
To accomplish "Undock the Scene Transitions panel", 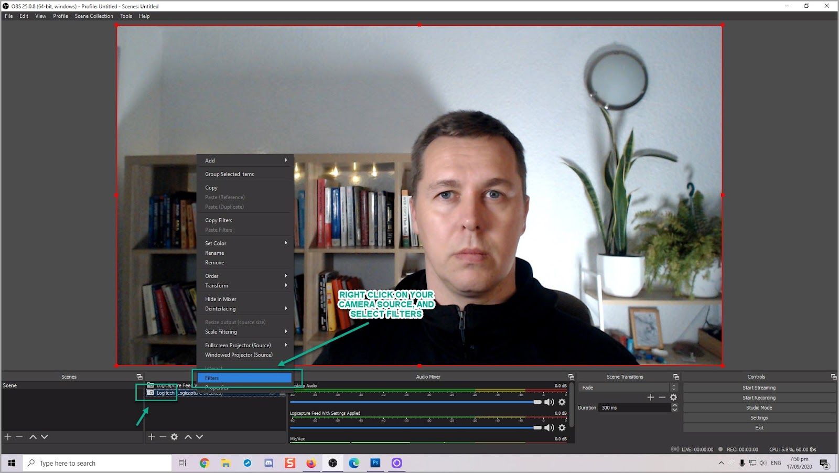I will coord(676,377).
